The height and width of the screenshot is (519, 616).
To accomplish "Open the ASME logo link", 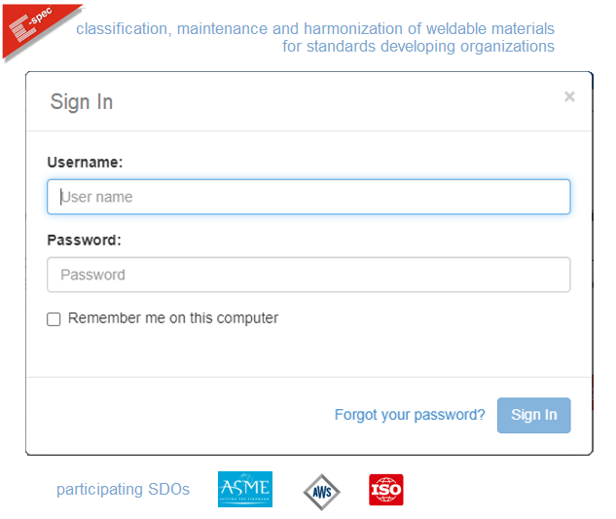I will point(244,490).
